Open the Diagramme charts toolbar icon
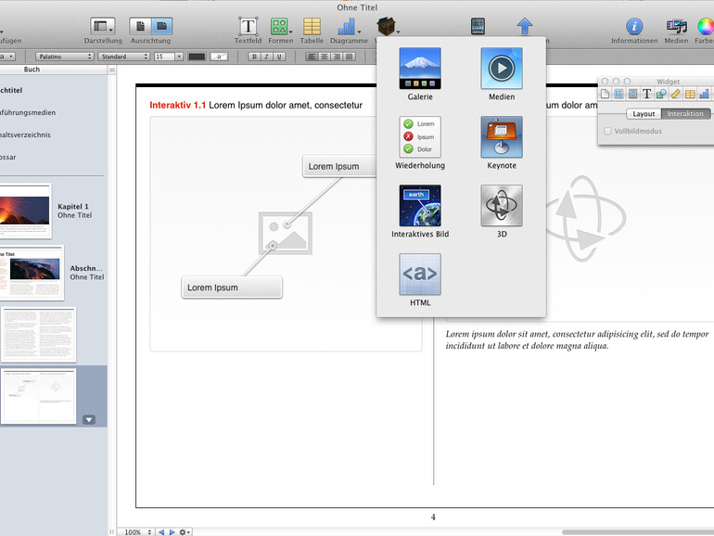 pos(348,26)
